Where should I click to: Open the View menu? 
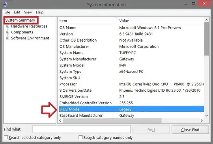[28, 12]
